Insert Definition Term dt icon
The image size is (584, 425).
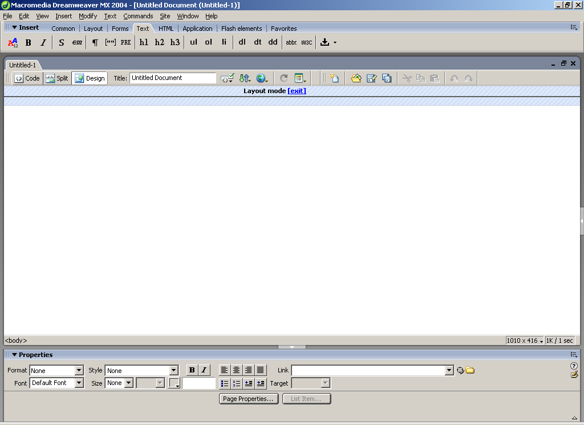coord(257,42)
